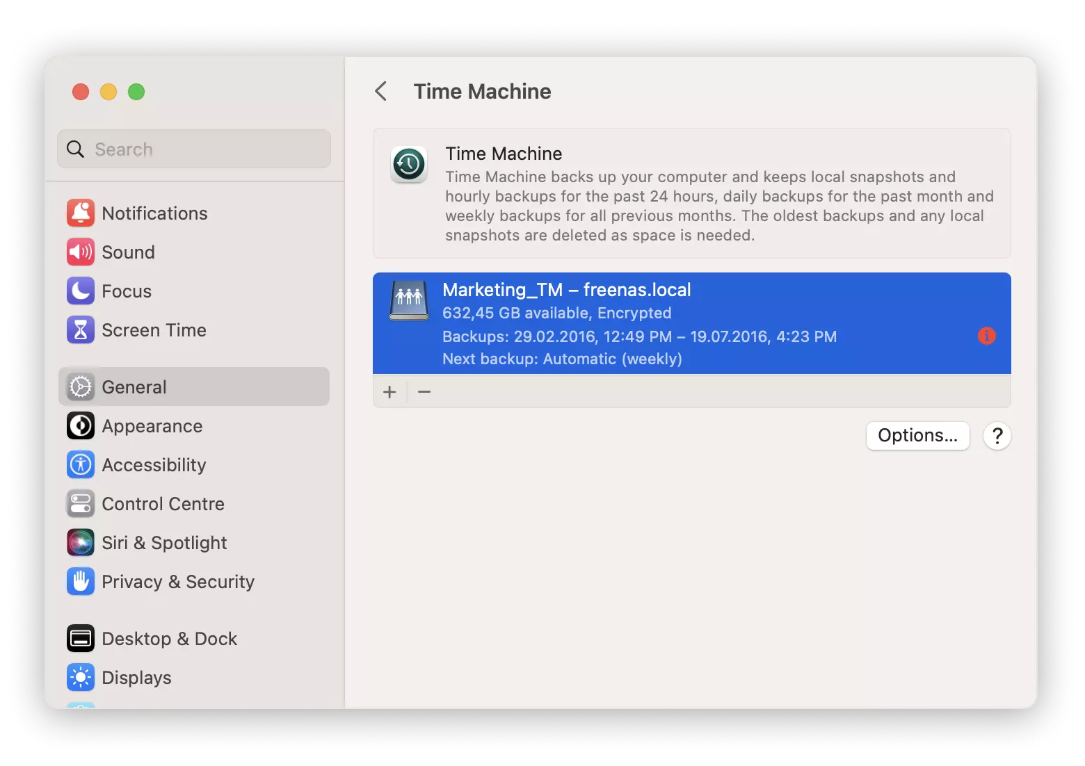Click the Displays sun icon

(81, 677)
